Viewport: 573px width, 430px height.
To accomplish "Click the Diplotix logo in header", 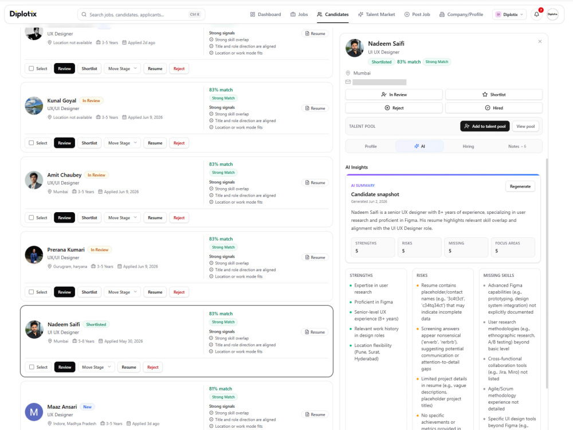I will tap(23, 14).
